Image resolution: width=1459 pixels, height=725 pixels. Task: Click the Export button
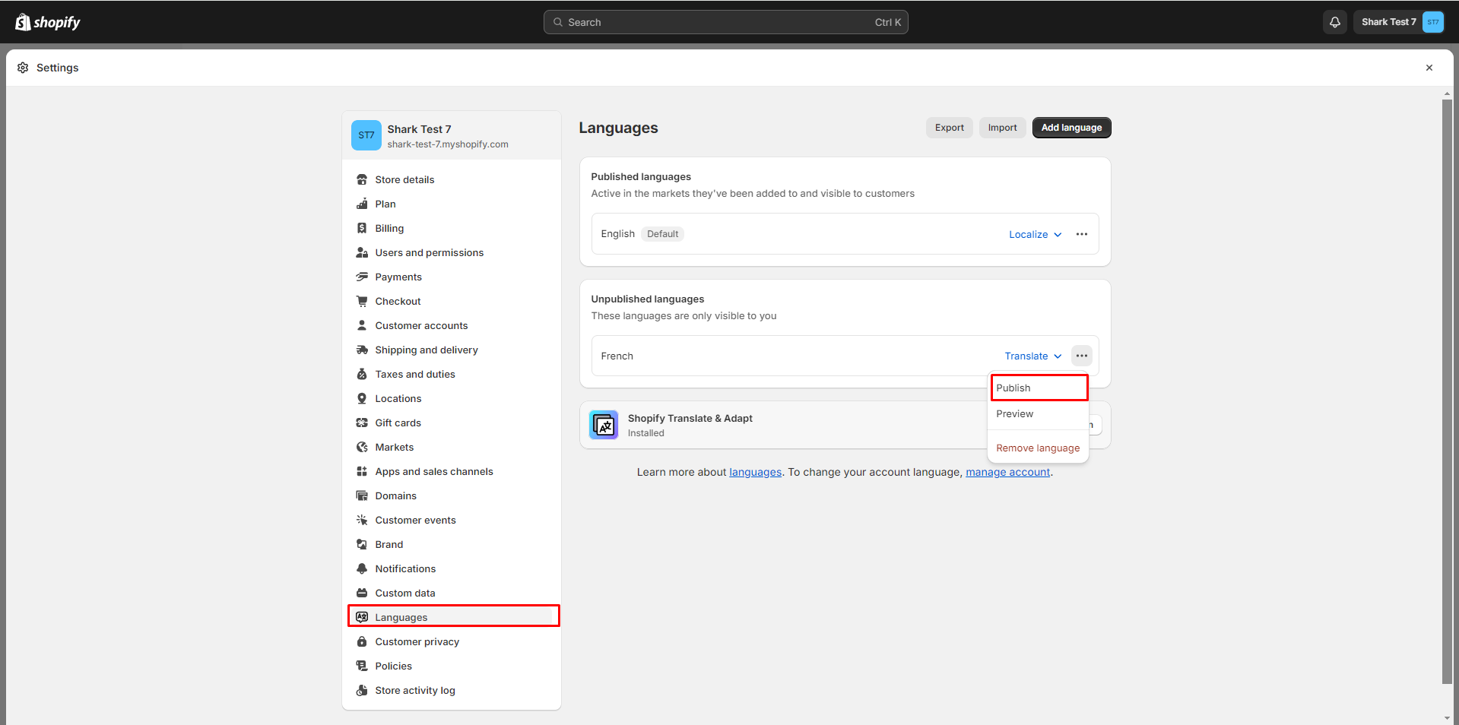click(x=948, y=128)
